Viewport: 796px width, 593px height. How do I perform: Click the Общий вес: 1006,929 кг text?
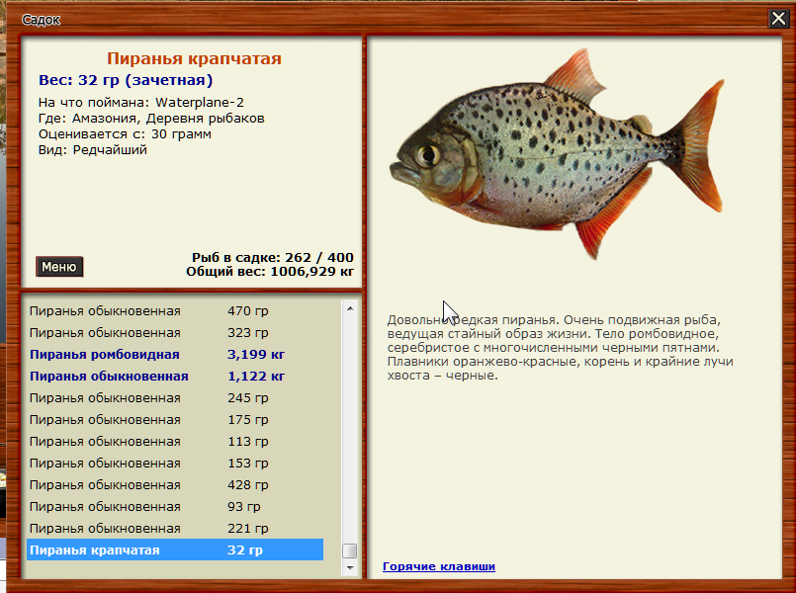coord(270,272)
